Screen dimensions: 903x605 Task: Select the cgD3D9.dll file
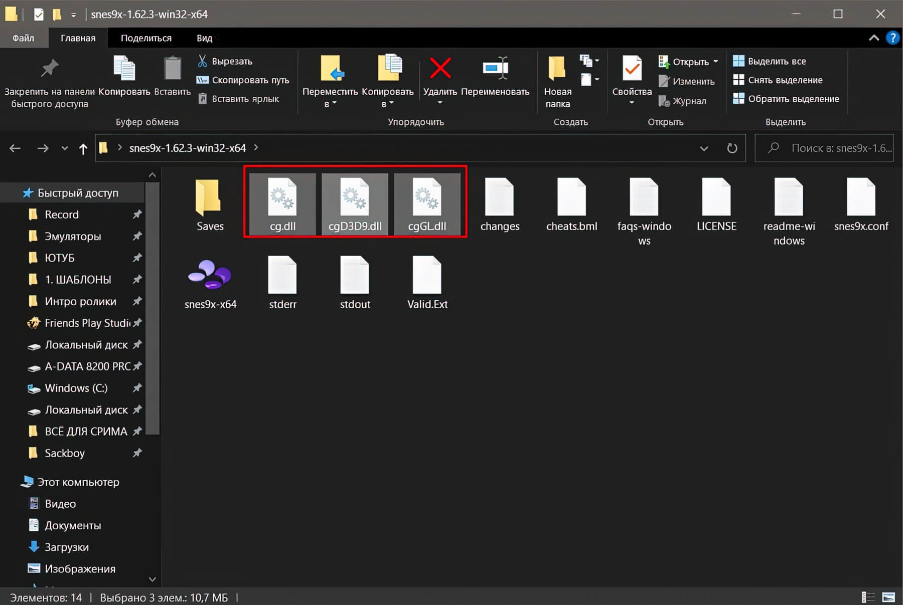coord(355,205)
